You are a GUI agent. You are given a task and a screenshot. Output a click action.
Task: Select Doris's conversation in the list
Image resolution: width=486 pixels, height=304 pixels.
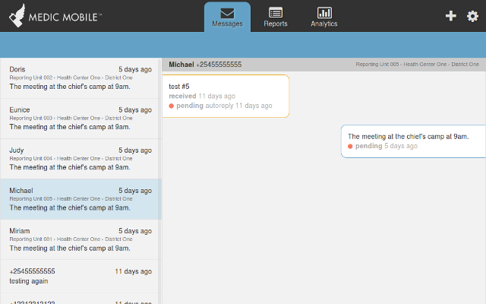80,78
